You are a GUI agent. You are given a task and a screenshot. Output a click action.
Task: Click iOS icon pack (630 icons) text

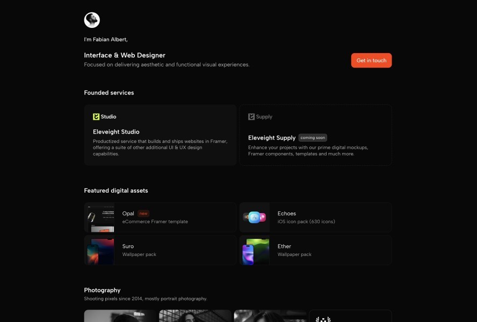pyautogui.click(x=306, y=222)
